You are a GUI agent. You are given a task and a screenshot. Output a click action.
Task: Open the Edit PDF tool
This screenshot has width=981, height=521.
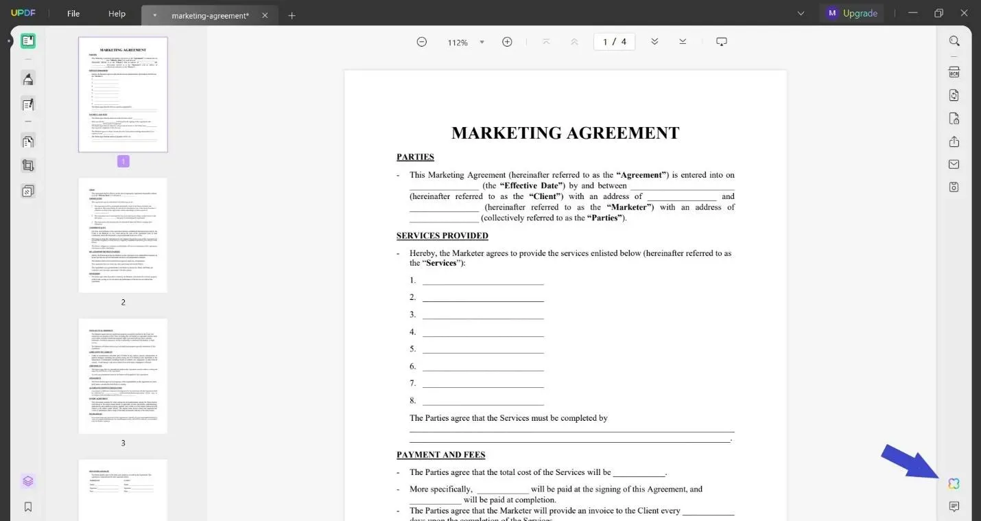[x=28, y=105]
